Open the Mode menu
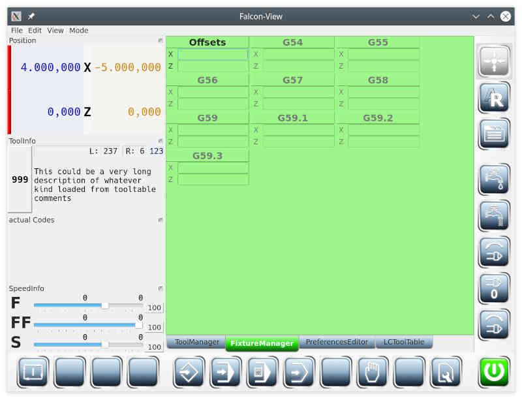Viewport: 522px width, 400px height. pos(78,30)
